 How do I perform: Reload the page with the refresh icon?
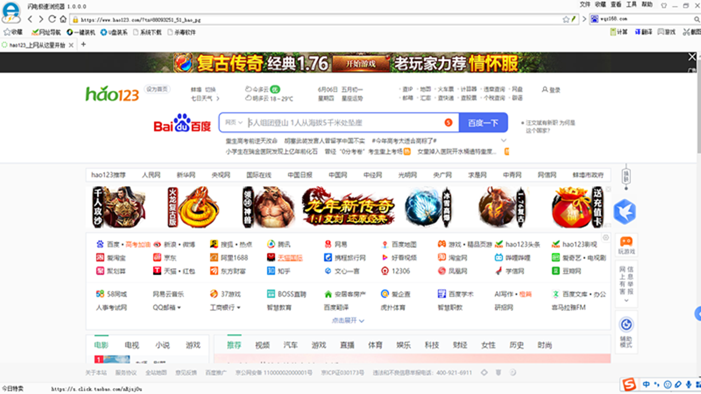click(x=53, y=19)
